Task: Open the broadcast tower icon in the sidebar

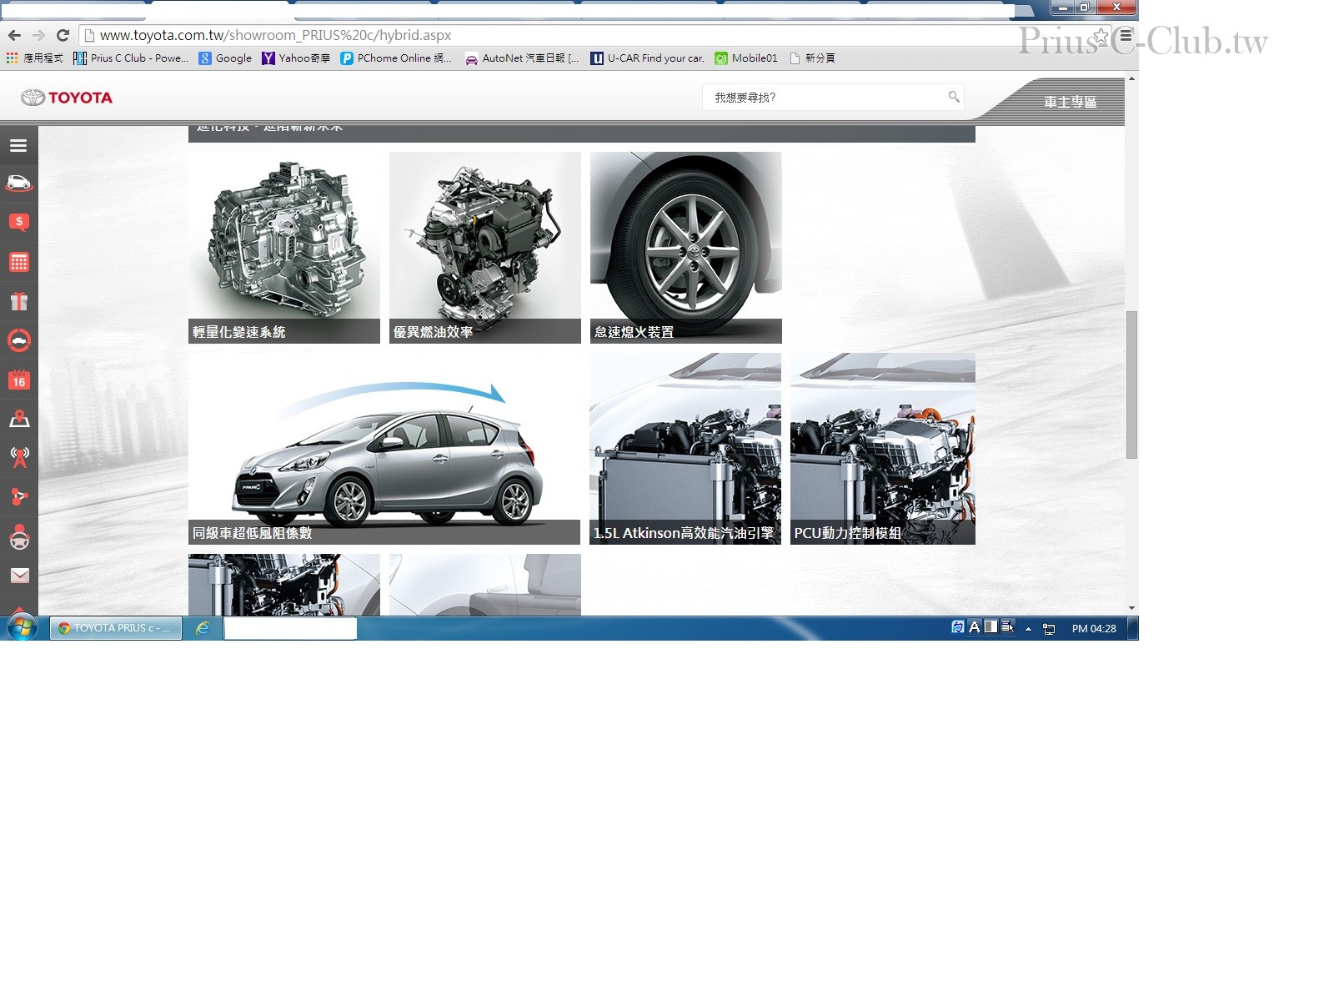Action: [18, 457]
